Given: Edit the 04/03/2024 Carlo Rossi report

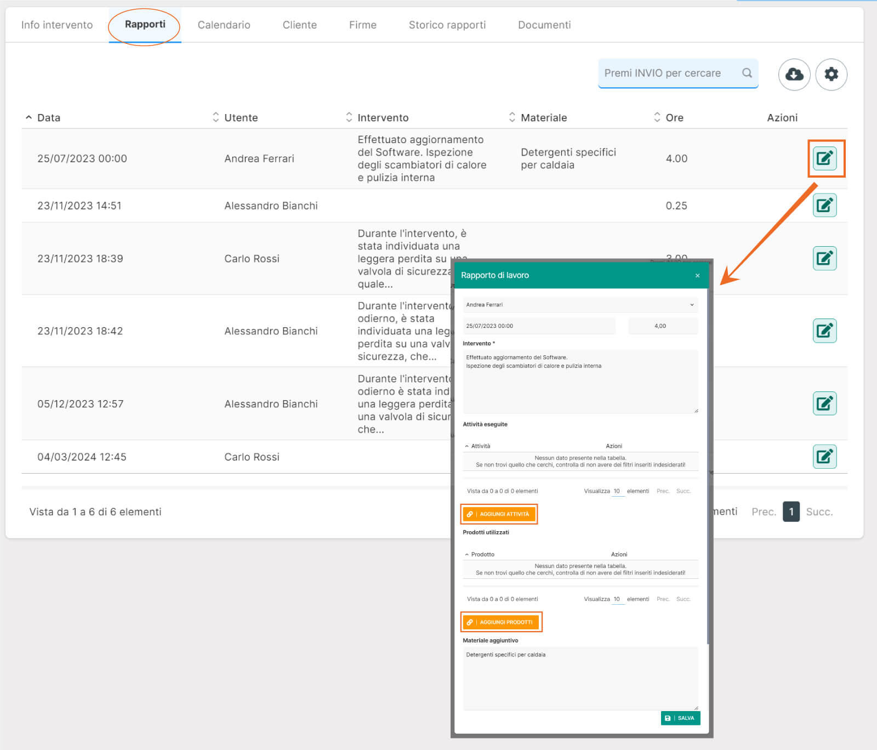Looking at the screenshot, I should [x=824, y=456].
